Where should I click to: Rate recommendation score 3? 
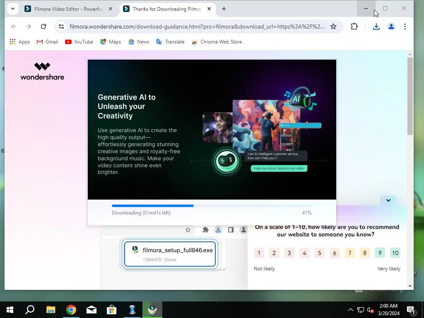[289, 253]
